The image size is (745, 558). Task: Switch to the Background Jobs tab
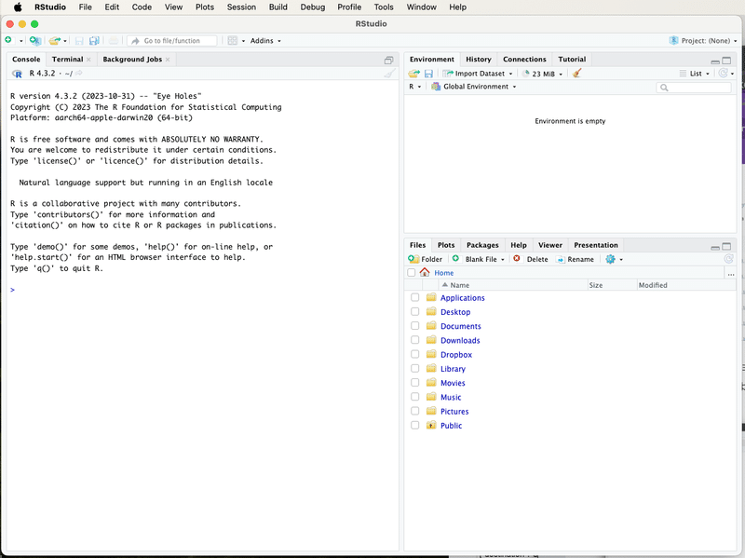(132, 60)
